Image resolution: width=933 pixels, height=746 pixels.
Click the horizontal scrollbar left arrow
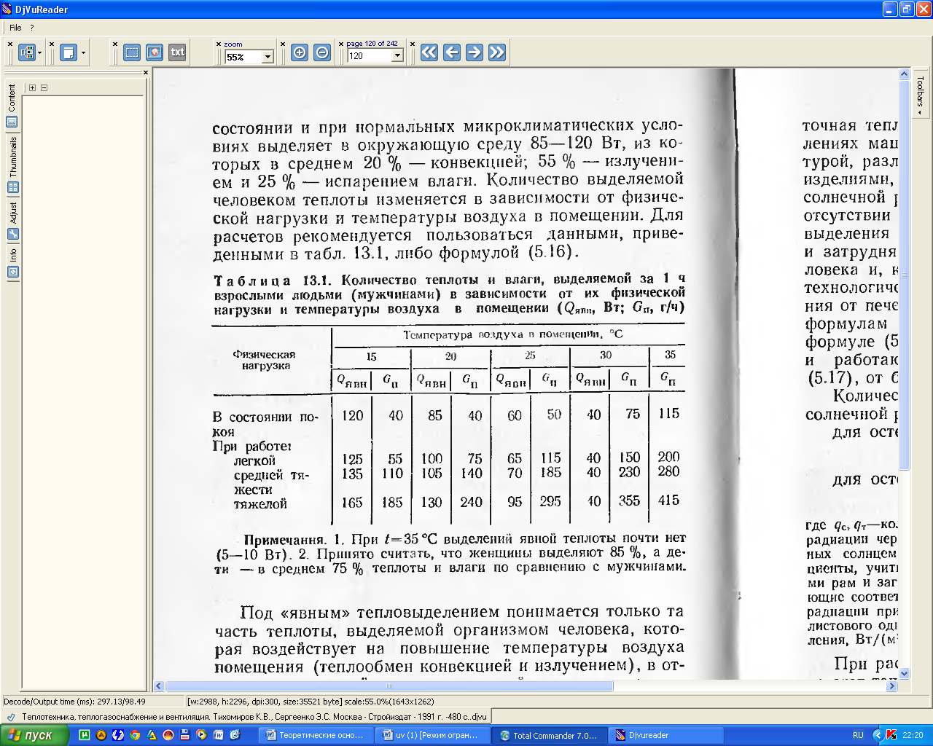[159, 686]
